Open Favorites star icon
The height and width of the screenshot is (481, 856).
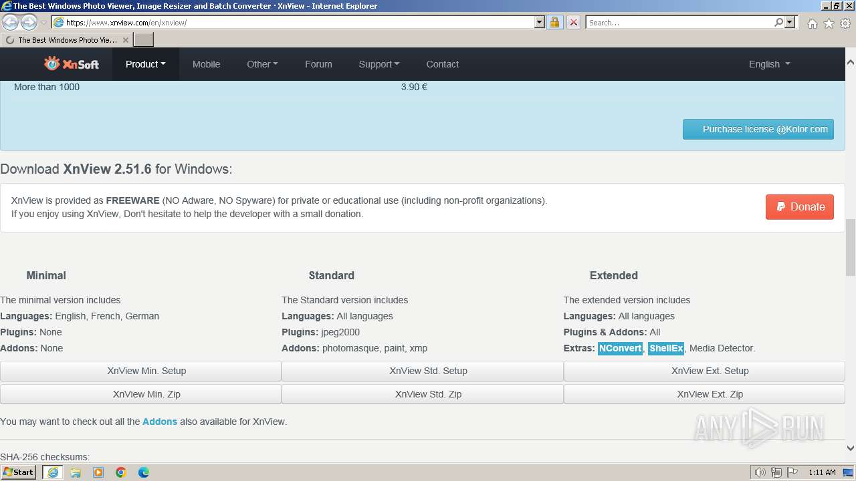pyautogui.click(x=829, y=23)
